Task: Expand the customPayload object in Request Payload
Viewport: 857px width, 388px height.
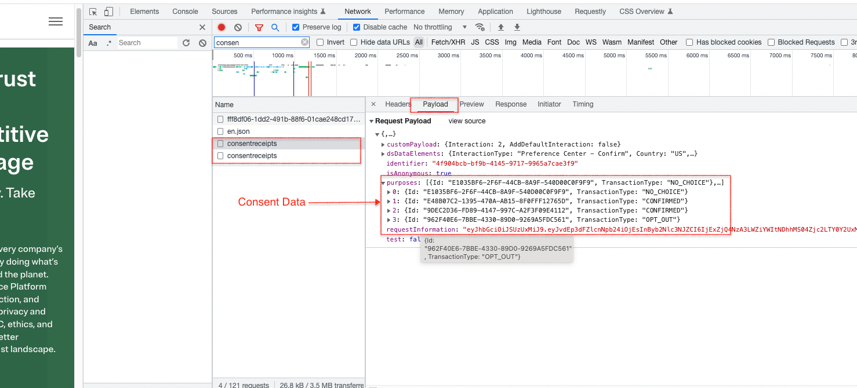Action: click(x=383, y=144)
